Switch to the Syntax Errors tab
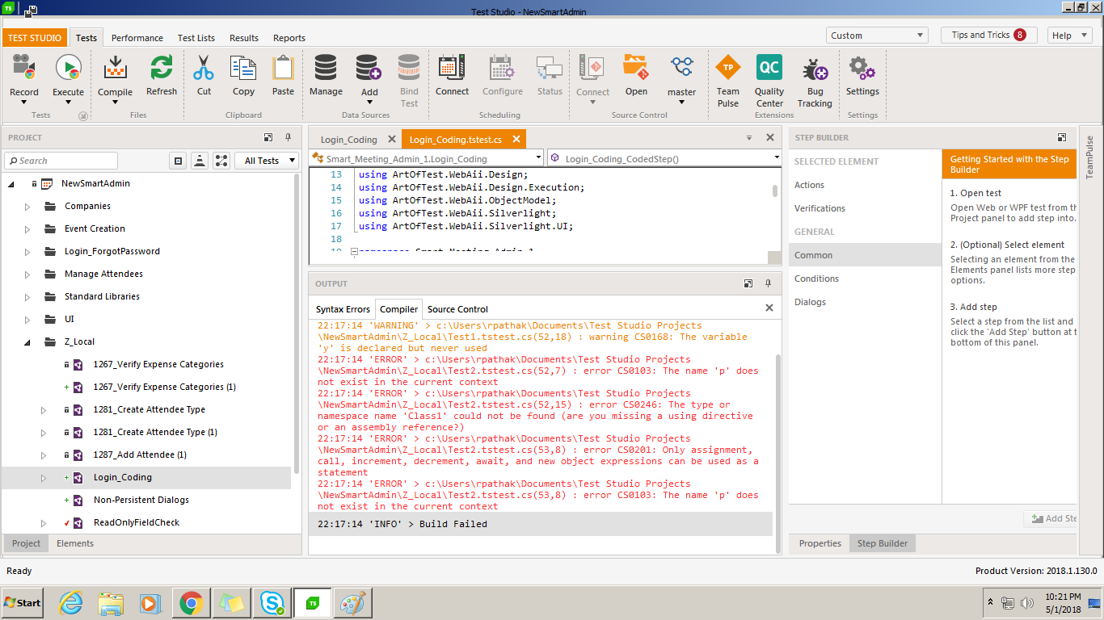 tap(343, 309)
